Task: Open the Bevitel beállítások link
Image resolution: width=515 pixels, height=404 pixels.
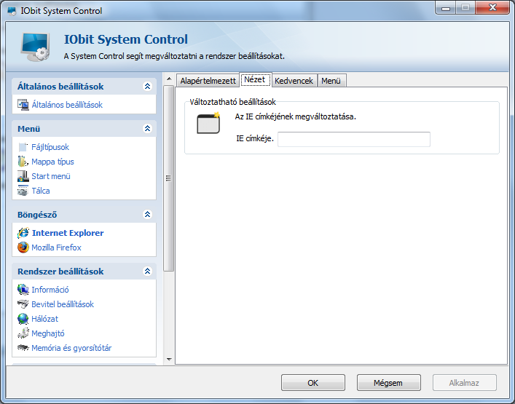Action: pyautogui.click(x=63, y=304)
